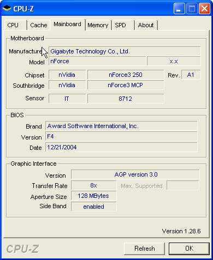Click the 128 MBytes aperture size value

coord(93,196)
